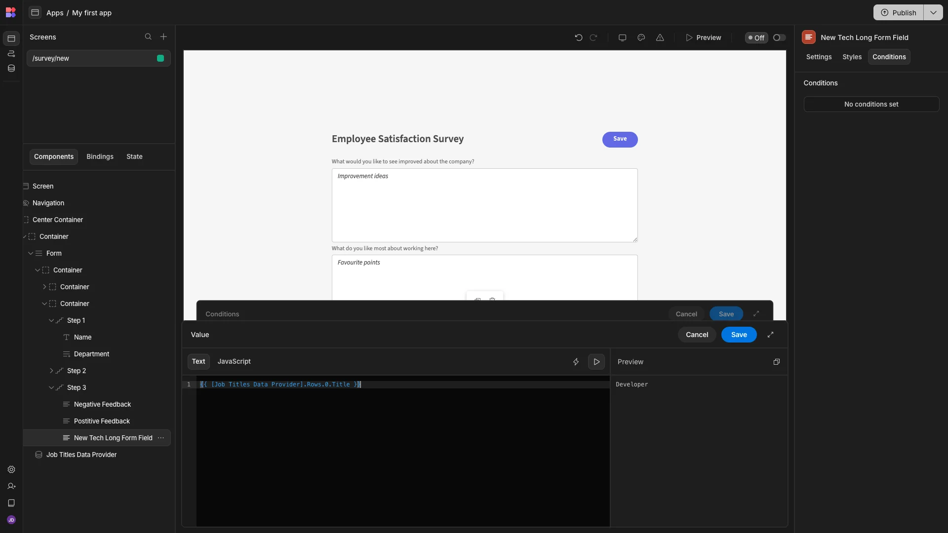Expand the Value editor to fullscreen

pos(770,335)
